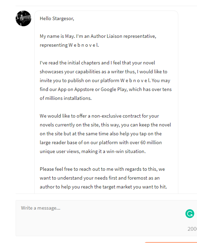197x243 pixels.
Task: Click the line starting 'Please feel free to reach out'
Action: [102, 169]
